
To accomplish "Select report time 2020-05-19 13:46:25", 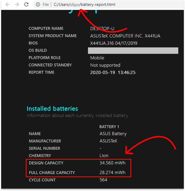I will (x=113, y=73).
